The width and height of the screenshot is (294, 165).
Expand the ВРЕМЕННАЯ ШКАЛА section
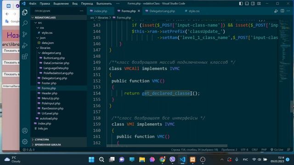tap(59, 145)
